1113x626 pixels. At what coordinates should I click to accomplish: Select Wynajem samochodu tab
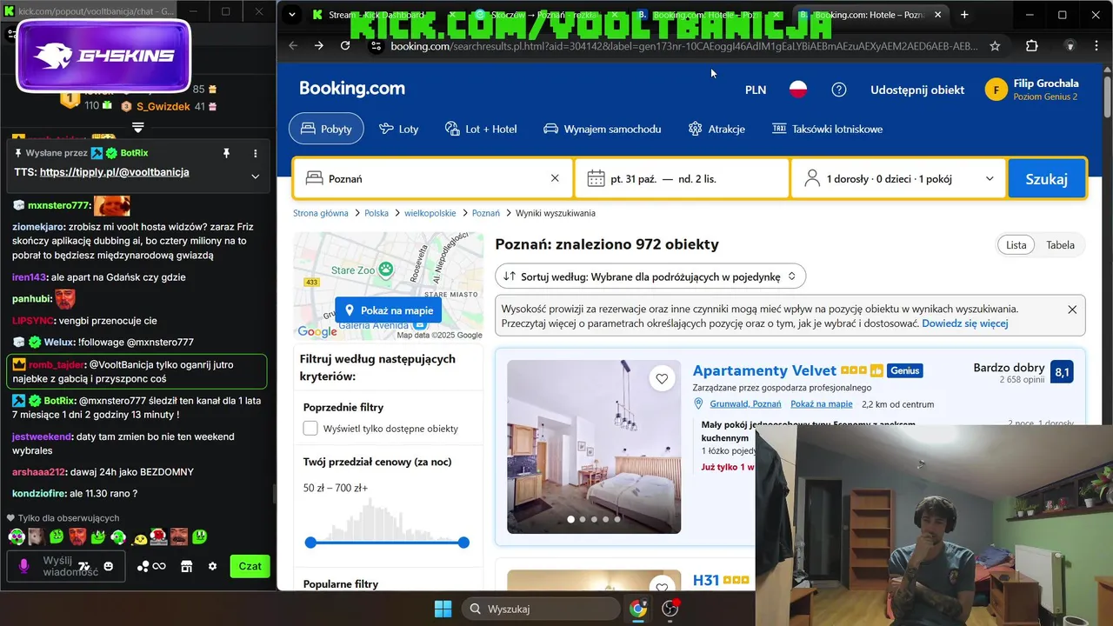coord(602,129)
